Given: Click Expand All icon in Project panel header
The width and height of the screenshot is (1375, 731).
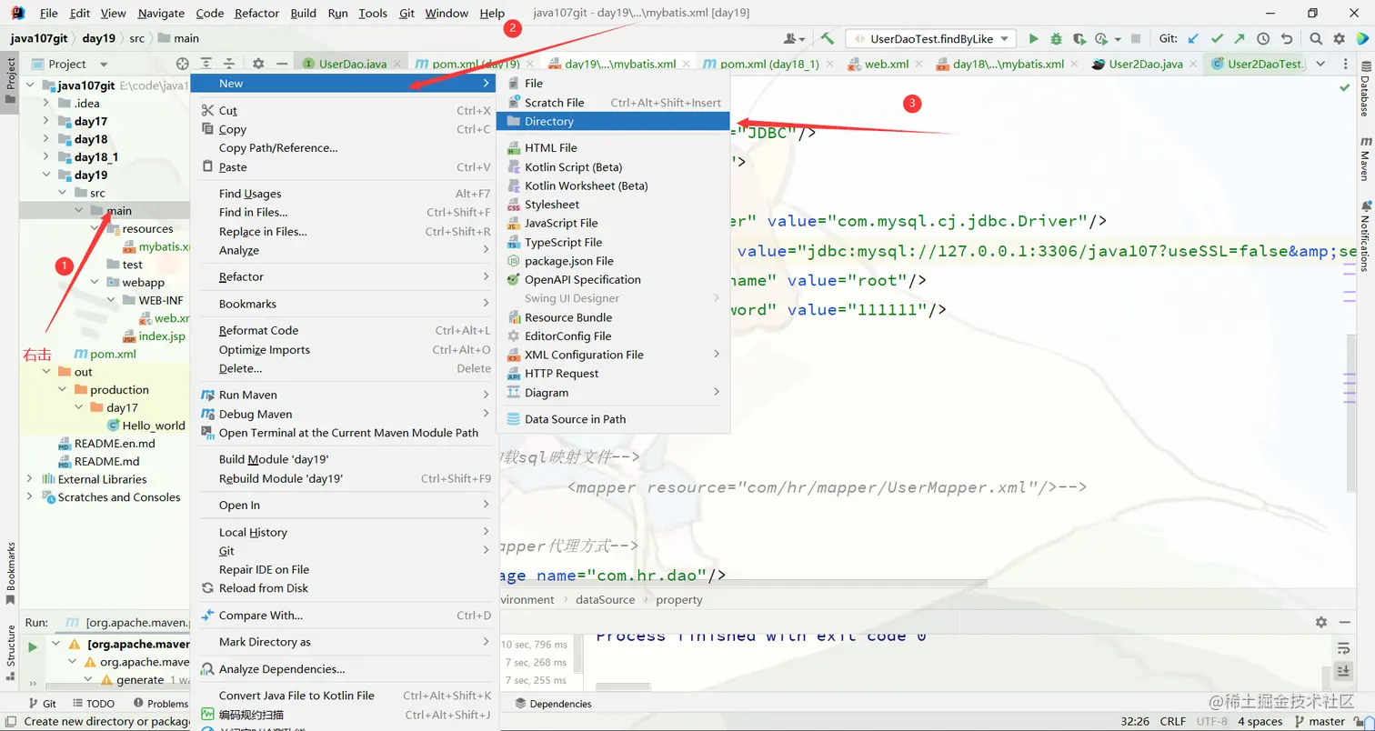Looking at the screenshot, I should (x=206, y=64).
